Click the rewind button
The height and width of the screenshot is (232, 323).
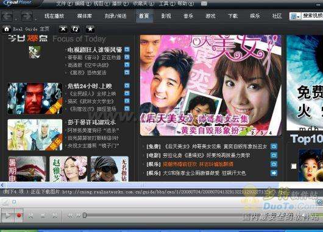(70, 216)
